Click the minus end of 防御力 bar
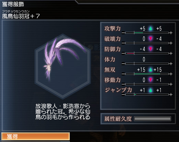The width and height of the screenshot is (179, 142). (x=123, y=54)
